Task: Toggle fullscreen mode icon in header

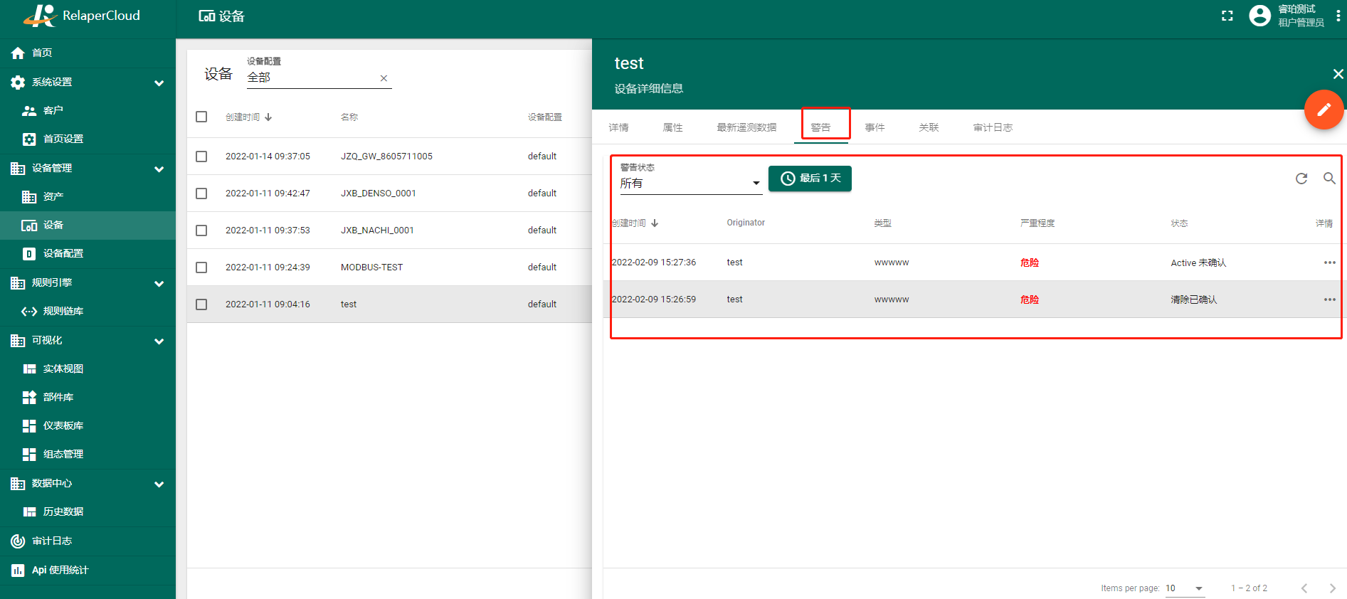Action: point(1227,16)
